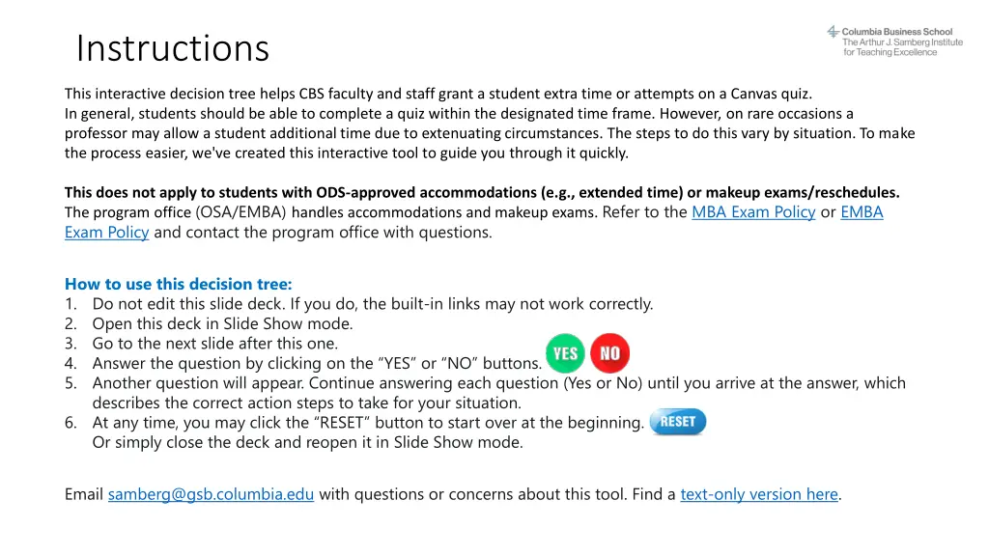Click the green YES button

tap(565, 353)
